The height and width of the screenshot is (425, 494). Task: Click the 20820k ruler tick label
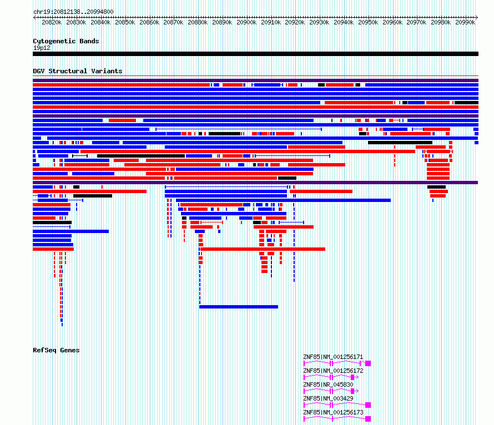(x=52, y=22)
